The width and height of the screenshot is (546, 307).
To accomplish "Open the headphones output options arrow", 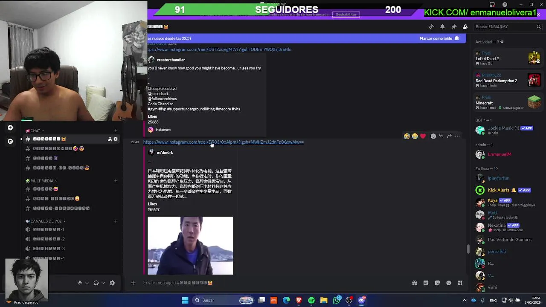I will point(103,283).
